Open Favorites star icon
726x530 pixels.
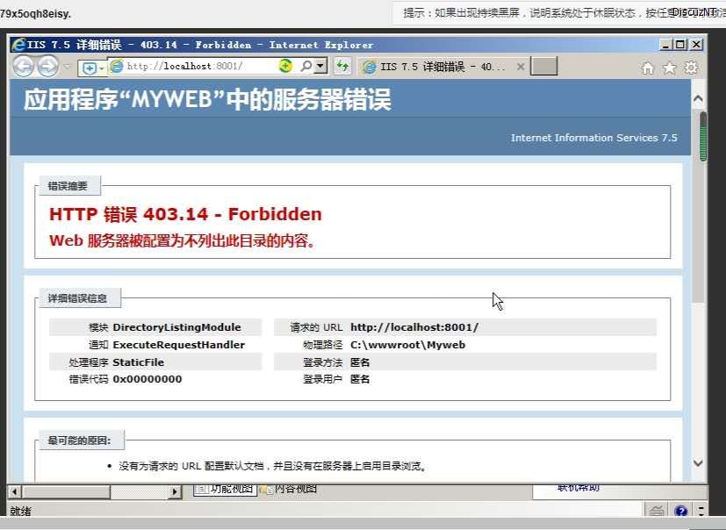click(669, 68)
